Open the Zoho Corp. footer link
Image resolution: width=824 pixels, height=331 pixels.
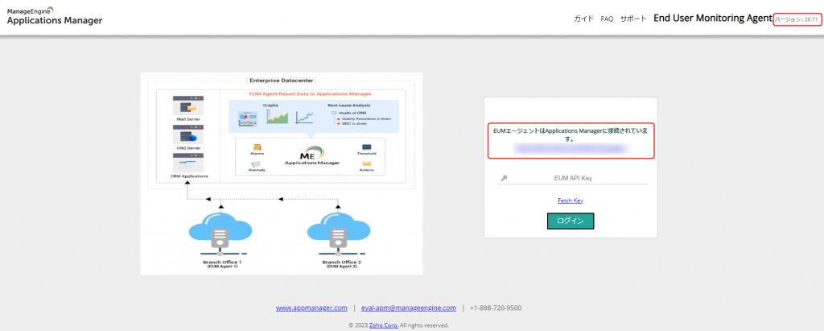[x=384, y=325]
